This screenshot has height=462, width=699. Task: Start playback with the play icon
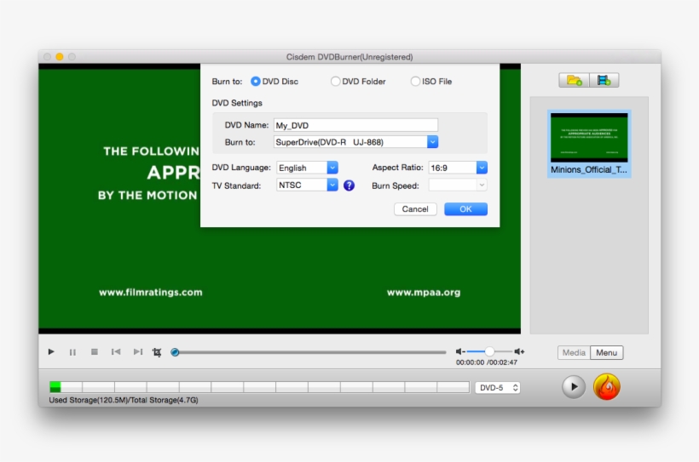pyautogui.click(x=51, y=351)
